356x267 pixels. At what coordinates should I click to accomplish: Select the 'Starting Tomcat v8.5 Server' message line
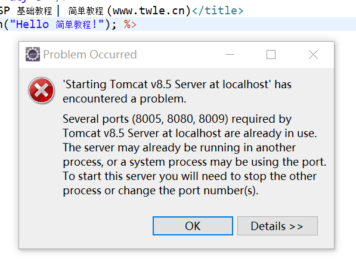tap(177, 85)
